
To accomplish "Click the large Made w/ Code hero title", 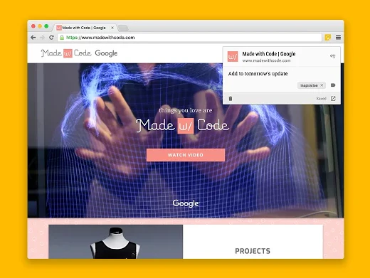I will point(183,125).
